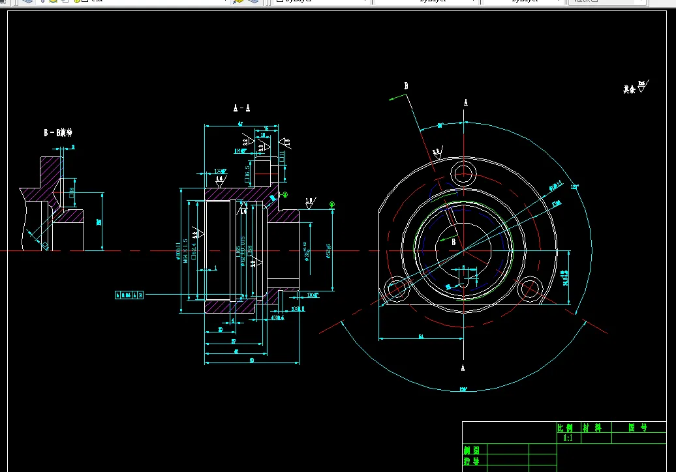Image resolution: width=676 pixels, height=472 pixels.
Task: Open the lineweight ByLayer dropdown
Action: [523, 1]
